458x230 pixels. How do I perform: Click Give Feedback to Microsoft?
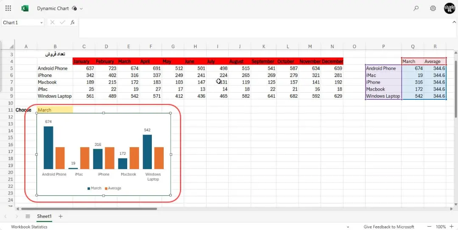389,227
